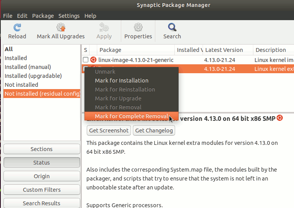Click the Get Changelog button

pyautogui.click(x=154, y=131)
